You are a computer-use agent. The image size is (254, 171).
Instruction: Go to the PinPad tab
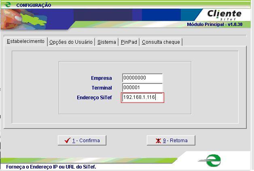pos(129,42)
